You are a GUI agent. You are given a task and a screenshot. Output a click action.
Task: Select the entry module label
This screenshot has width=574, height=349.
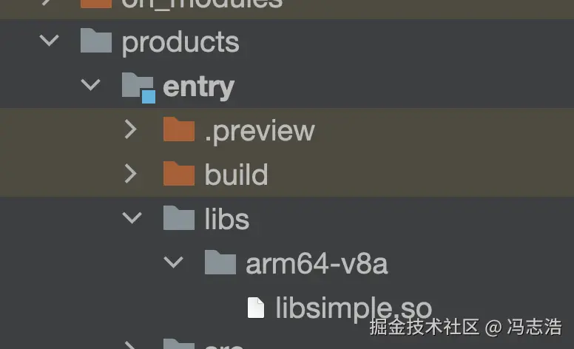tap(198, 88)
